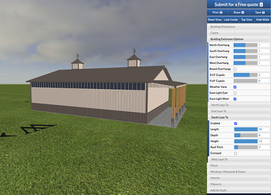
Task: Enable the Boxed Overhangs checkbox
Action: [235, 69]
